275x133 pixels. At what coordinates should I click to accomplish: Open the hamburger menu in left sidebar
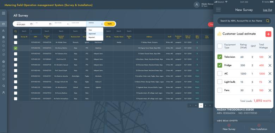click(4, 13)
